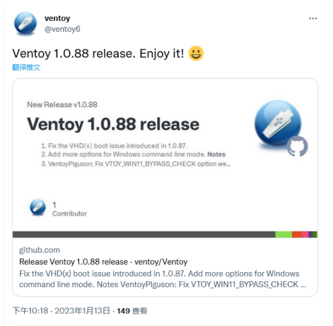Screen dimensions: 333x326
Task: Click the bold Notes link in card
Action: 216,154
